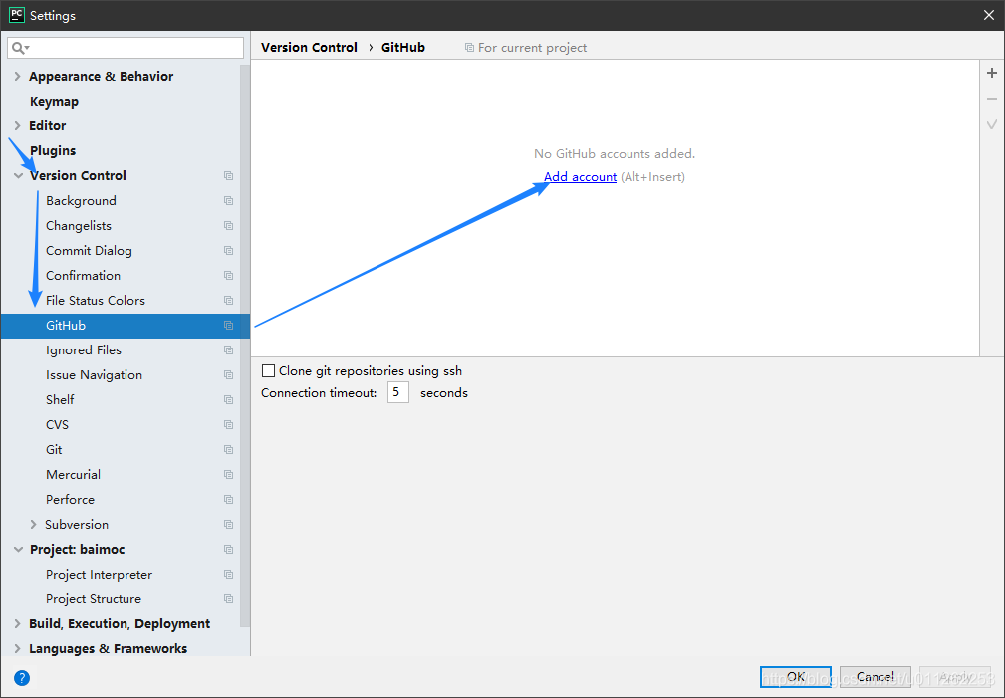1005x698 pixels.
Task: Click project-level icon beside Git row
Action: coord(228,450)
